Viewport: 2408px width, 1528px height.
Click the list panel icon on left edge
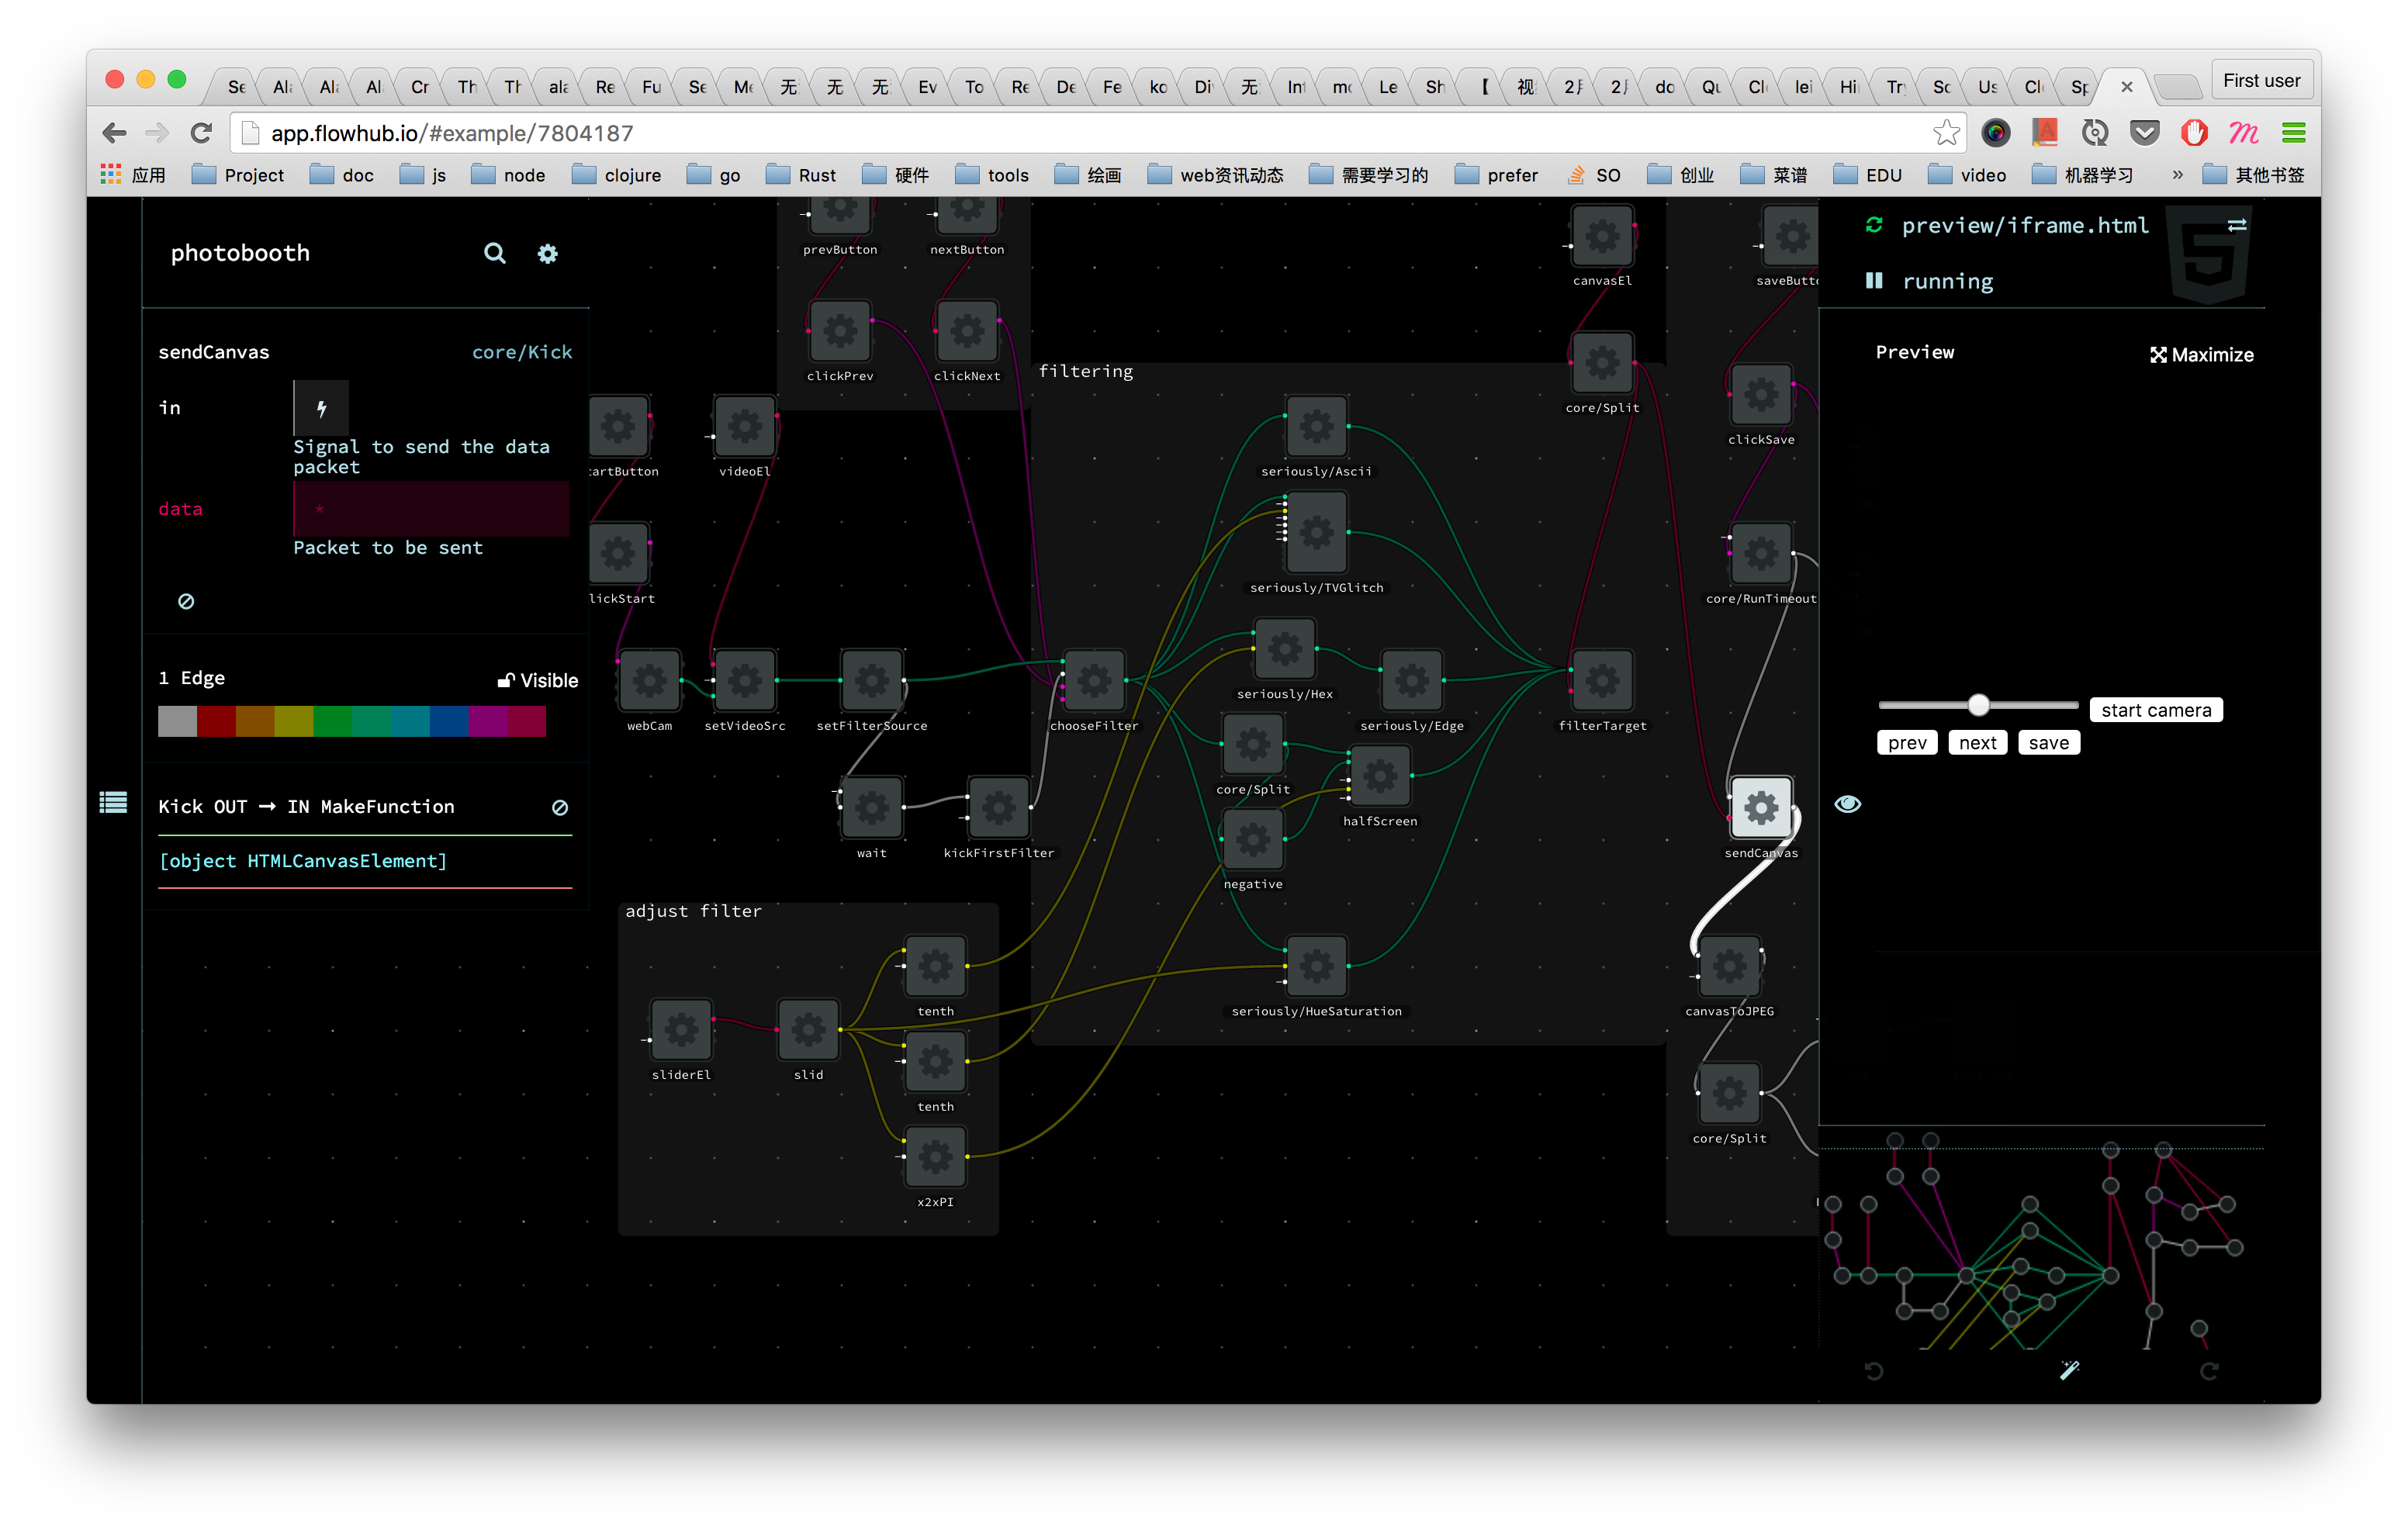pos(113,802)
